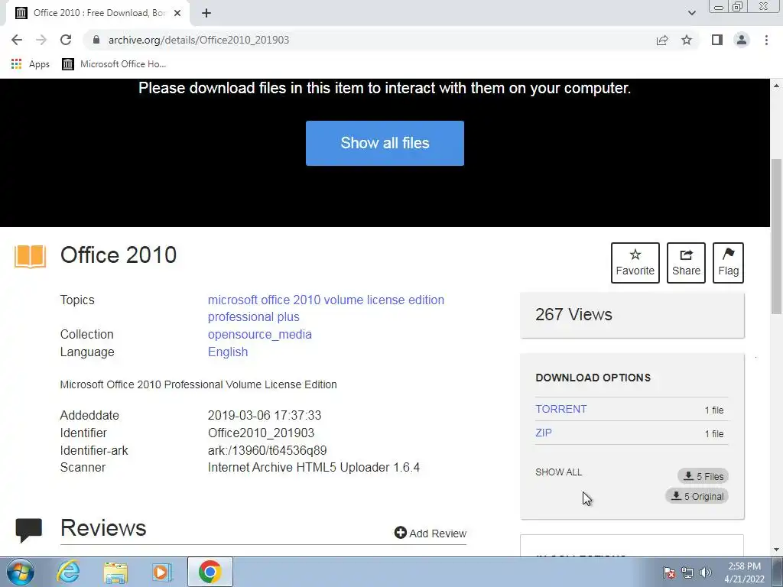The width and height of the screenshot is (783, 587).
Task: Open the English language link
Action: coord(228,352)
